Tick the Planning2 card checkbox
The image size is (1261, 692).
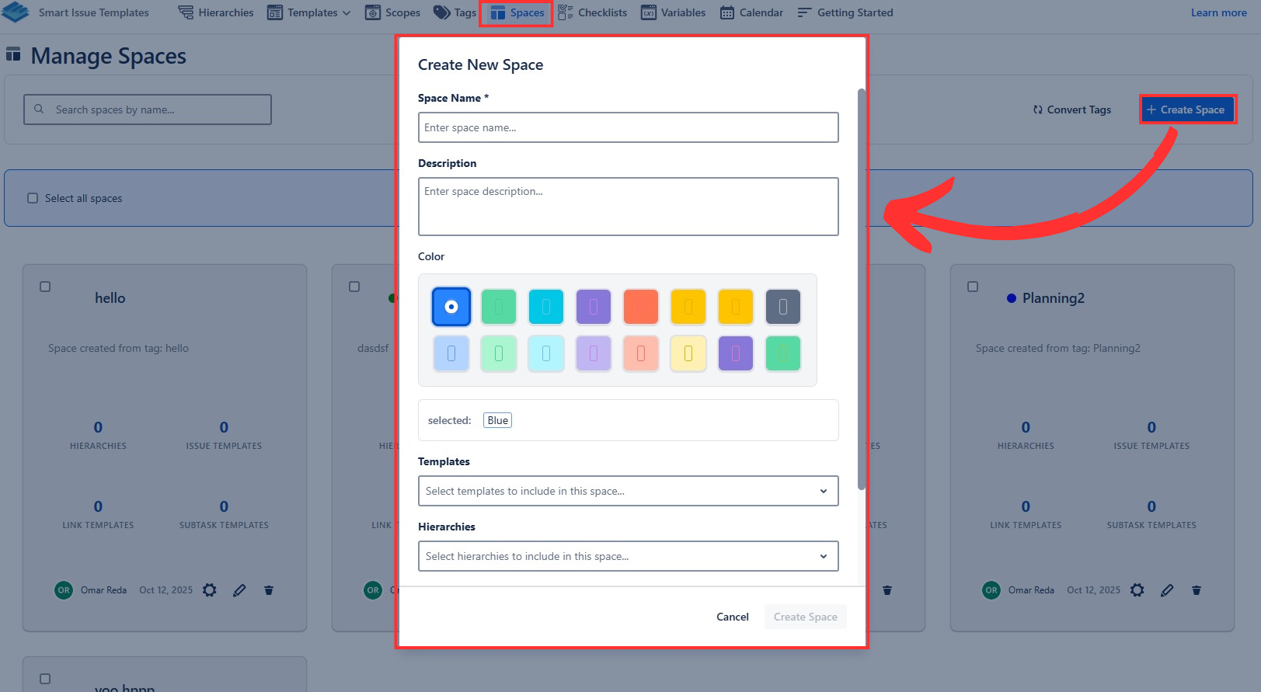click(973, 287)
